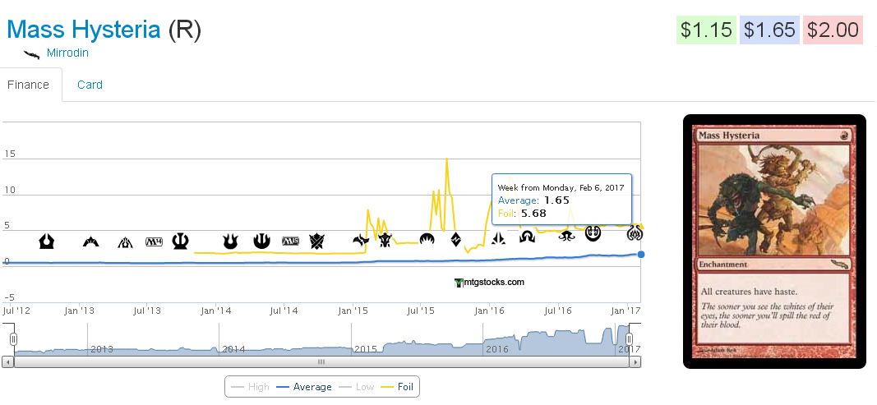877x405 pixels.
Task: Click the tooltip Average 1.65 value
Action: pos(556,200)
